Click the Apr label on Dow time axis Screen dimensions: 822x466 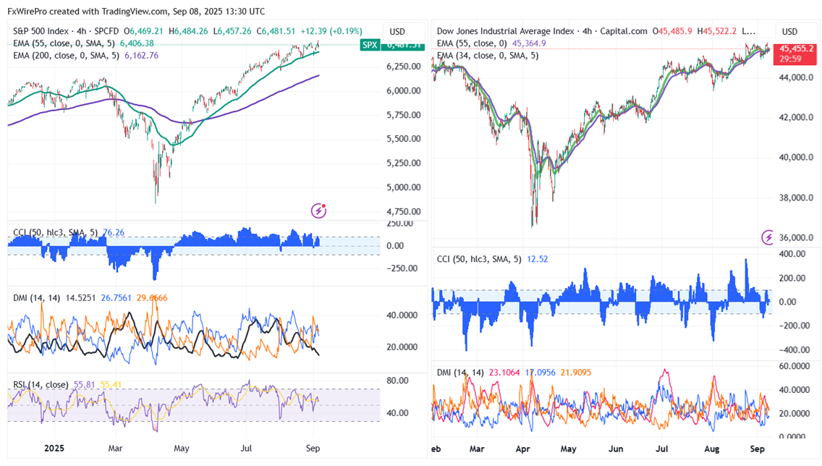(522, 449)
